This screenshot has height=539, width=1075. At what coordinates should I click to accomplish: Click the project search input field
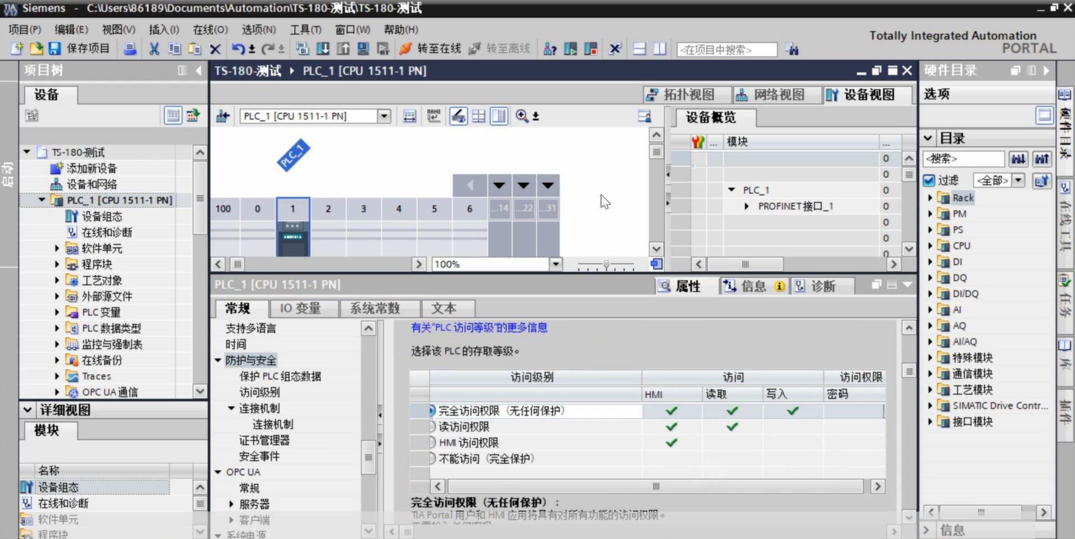pos(726,50)
